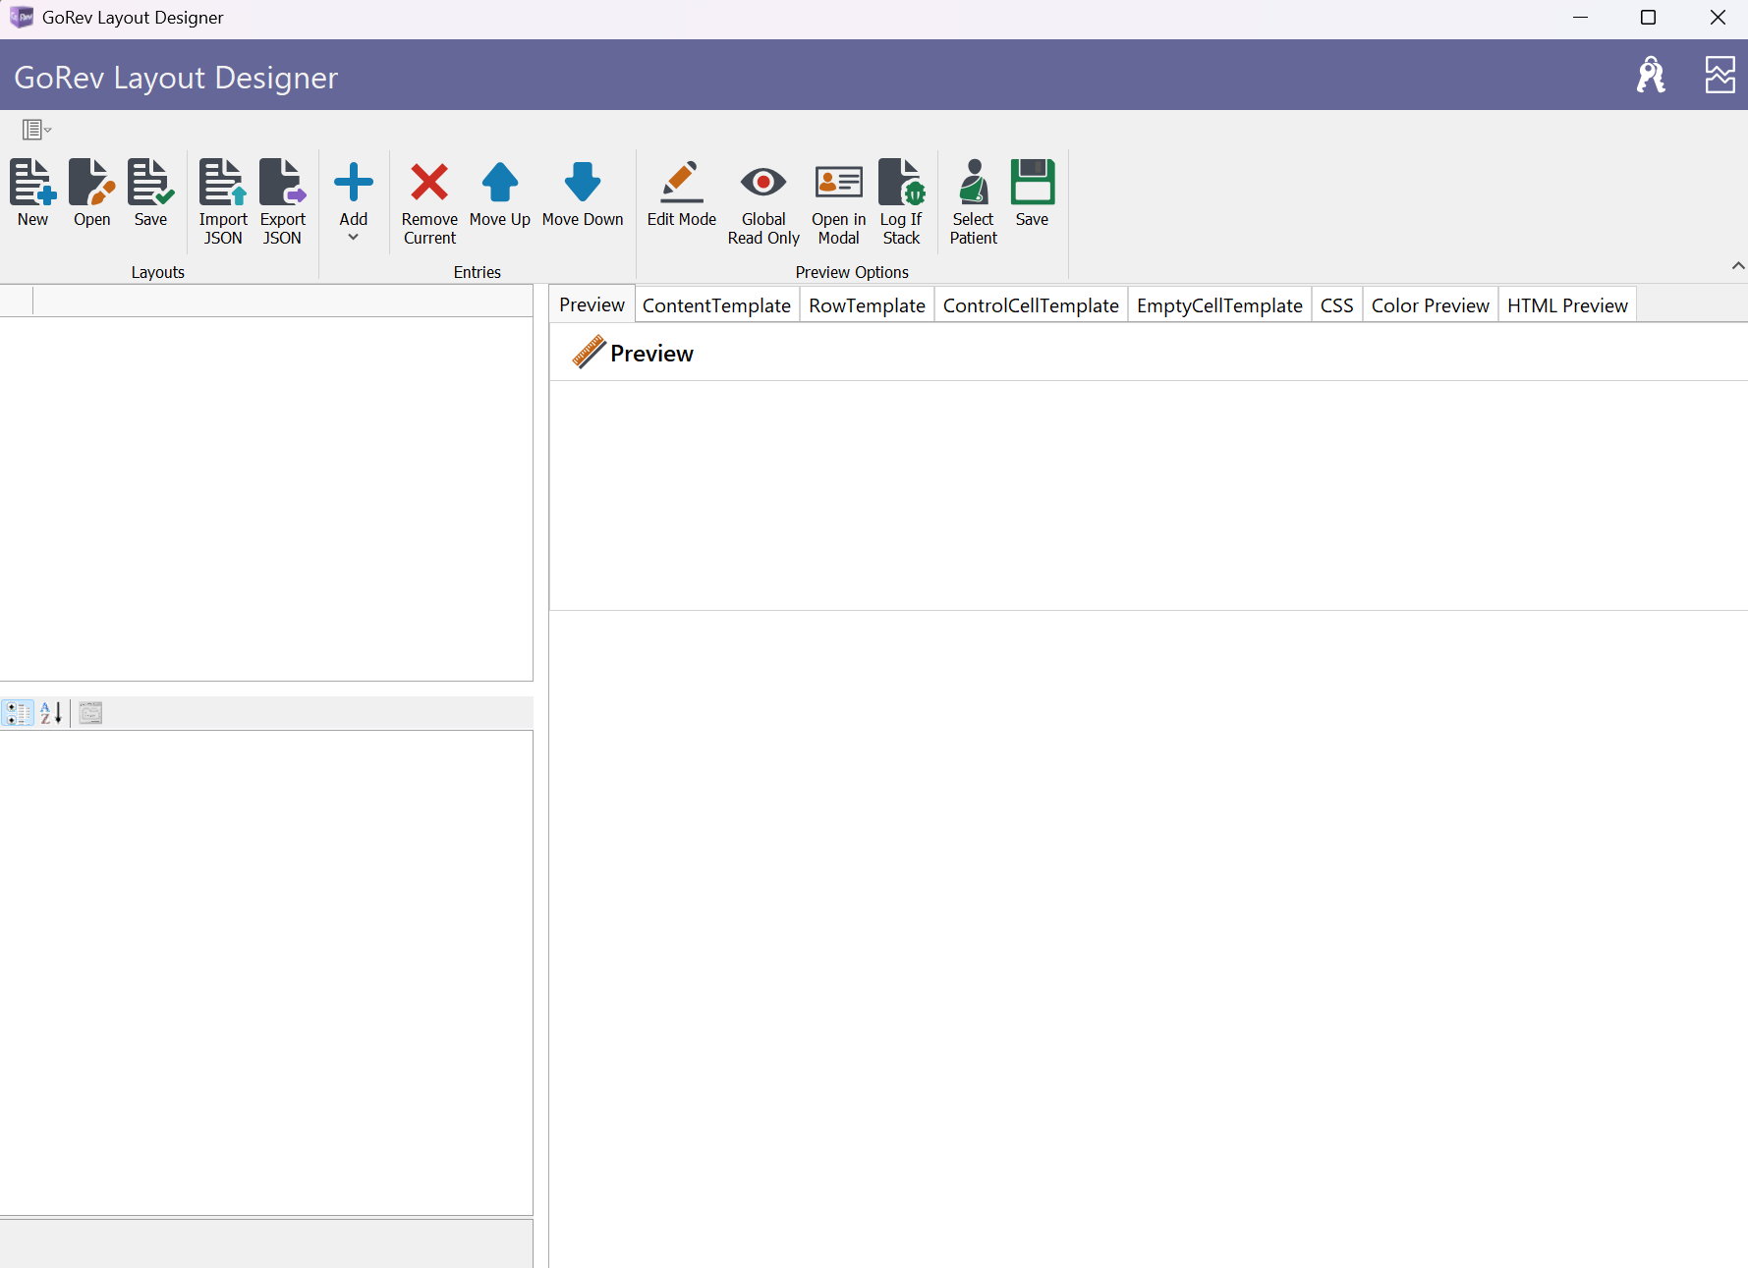Collapse the ribbon with chevron arrow
The width and height of the screenshot is (1748, 1268).
pos(1738,265)
